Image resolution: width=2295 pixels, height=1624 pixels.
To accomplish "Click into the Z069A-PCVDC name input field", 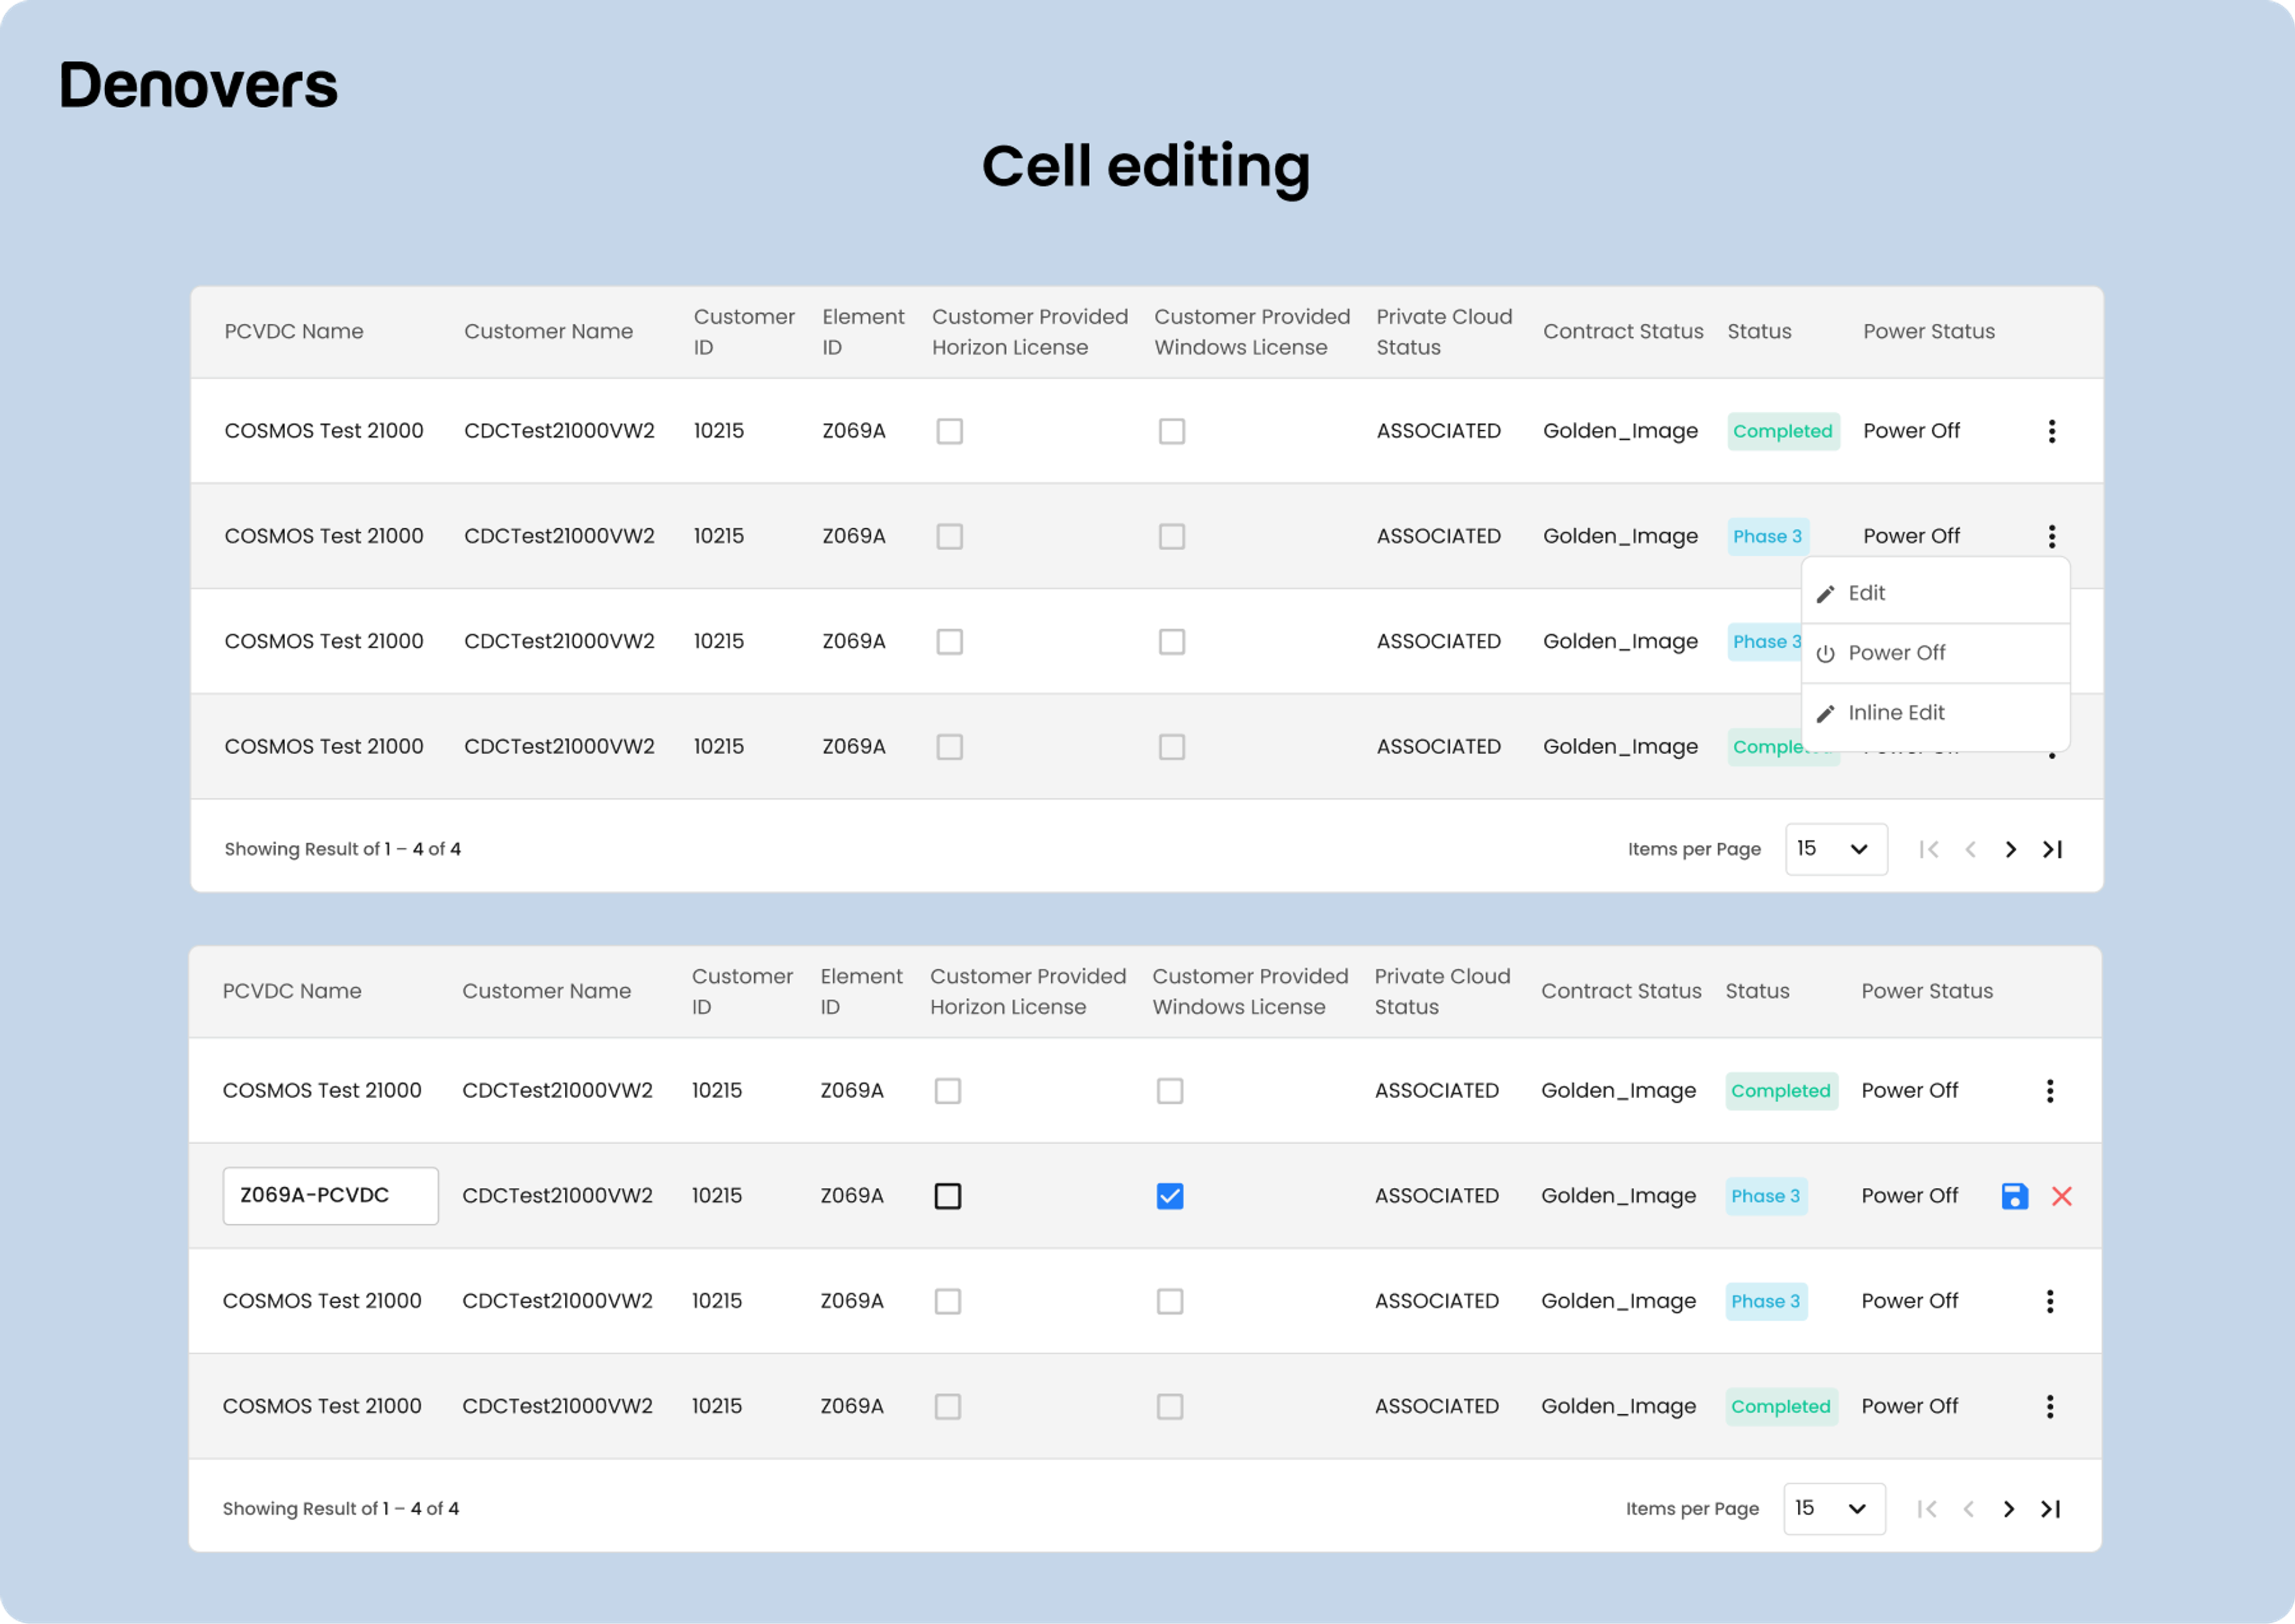I will click(330, 1196).
